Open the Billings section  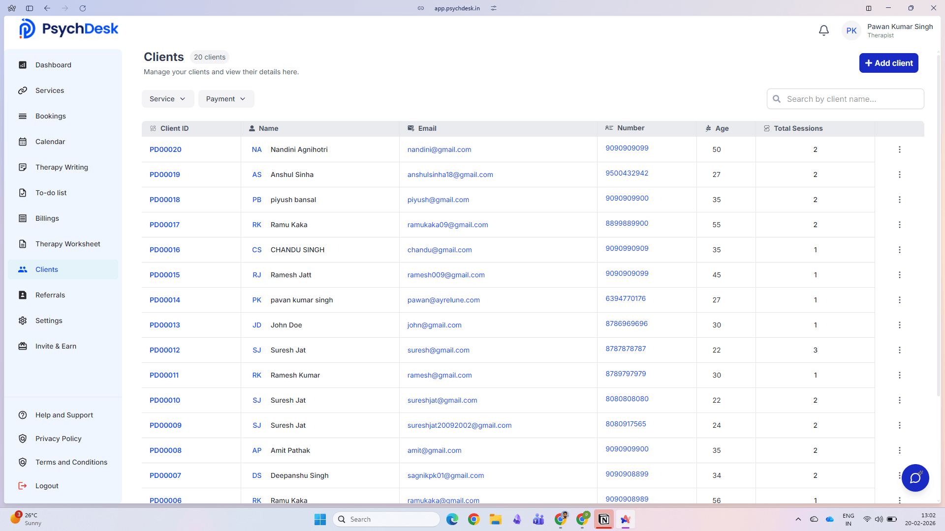[47, 218]
